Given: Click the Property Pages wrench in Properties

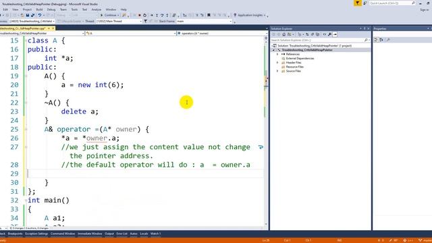Looking at the screenshot, I should (388, 40).
